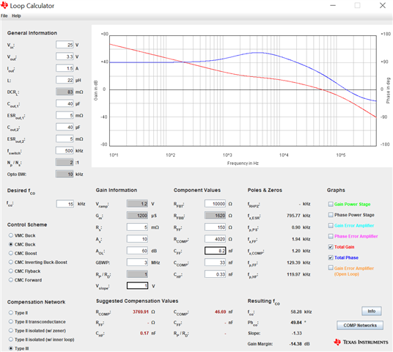Open the File menu
This screenshot has height=352, width=393.
(4, 16)
